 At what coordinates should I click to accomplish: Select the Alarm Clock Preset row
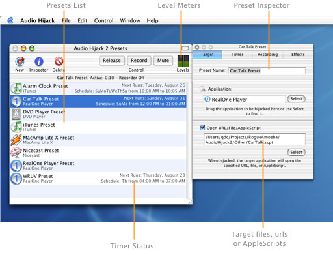pos(98,88)
